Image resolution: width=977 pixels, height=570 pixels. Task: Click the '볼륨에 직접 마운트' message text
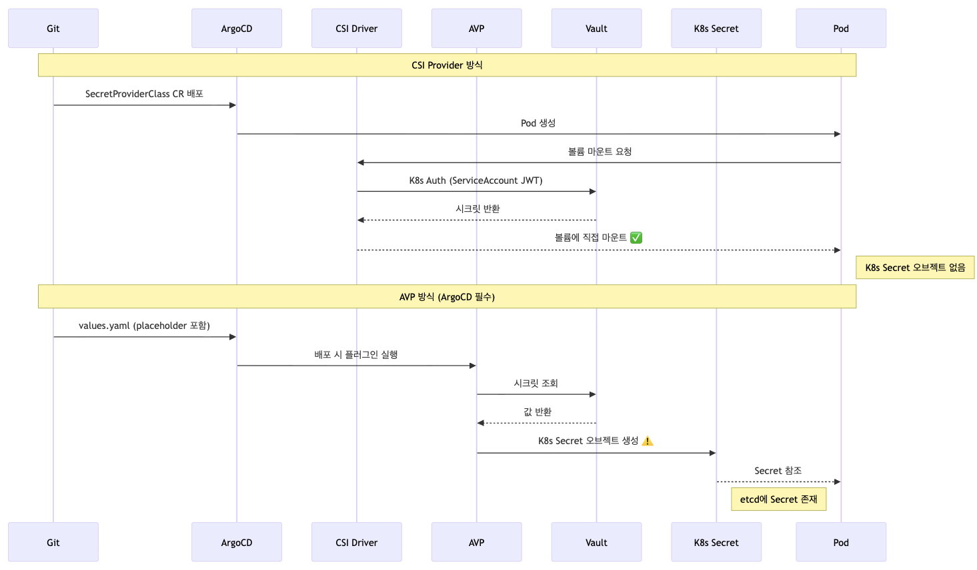point(591,238)
